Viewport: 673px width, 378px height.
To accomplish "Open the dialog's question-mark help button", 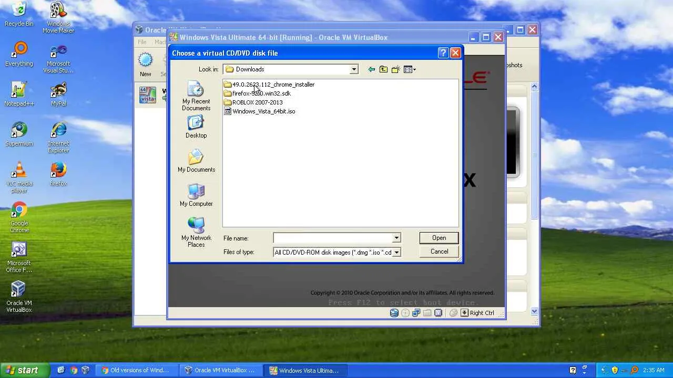I will pos(443,52).
